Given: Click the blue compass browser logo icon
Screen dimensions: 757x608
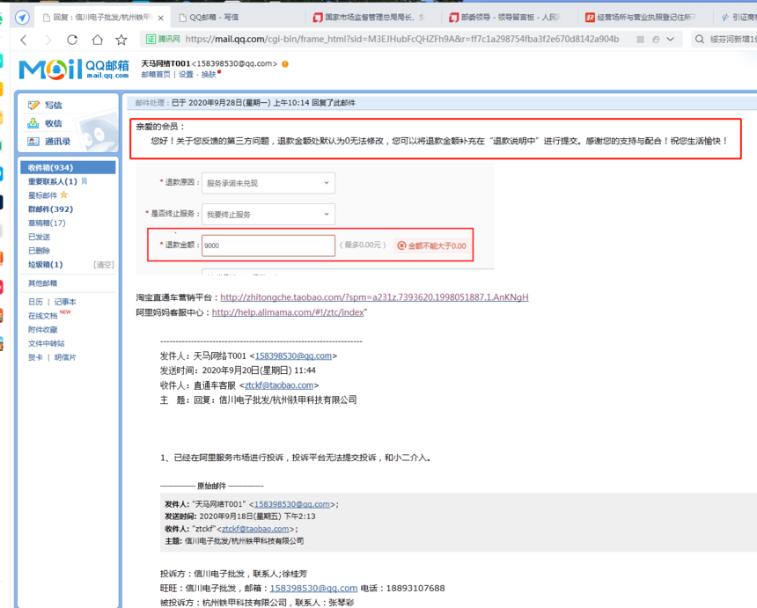Looking at the screenshot, I should 22,18.
